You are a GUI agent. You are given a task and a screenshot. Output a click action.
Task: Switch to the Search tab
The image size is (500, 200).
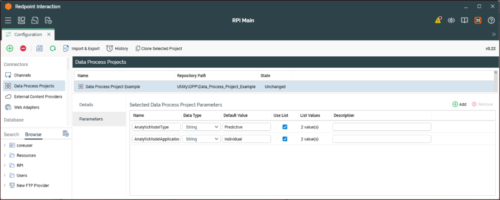tap(11, 135)
